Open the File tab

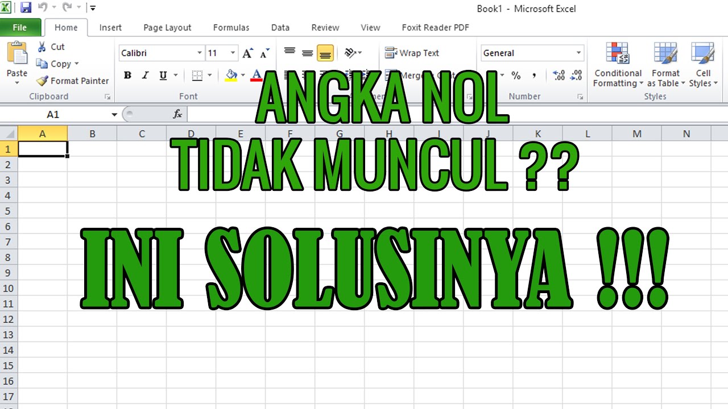click(x=20, y=27)
